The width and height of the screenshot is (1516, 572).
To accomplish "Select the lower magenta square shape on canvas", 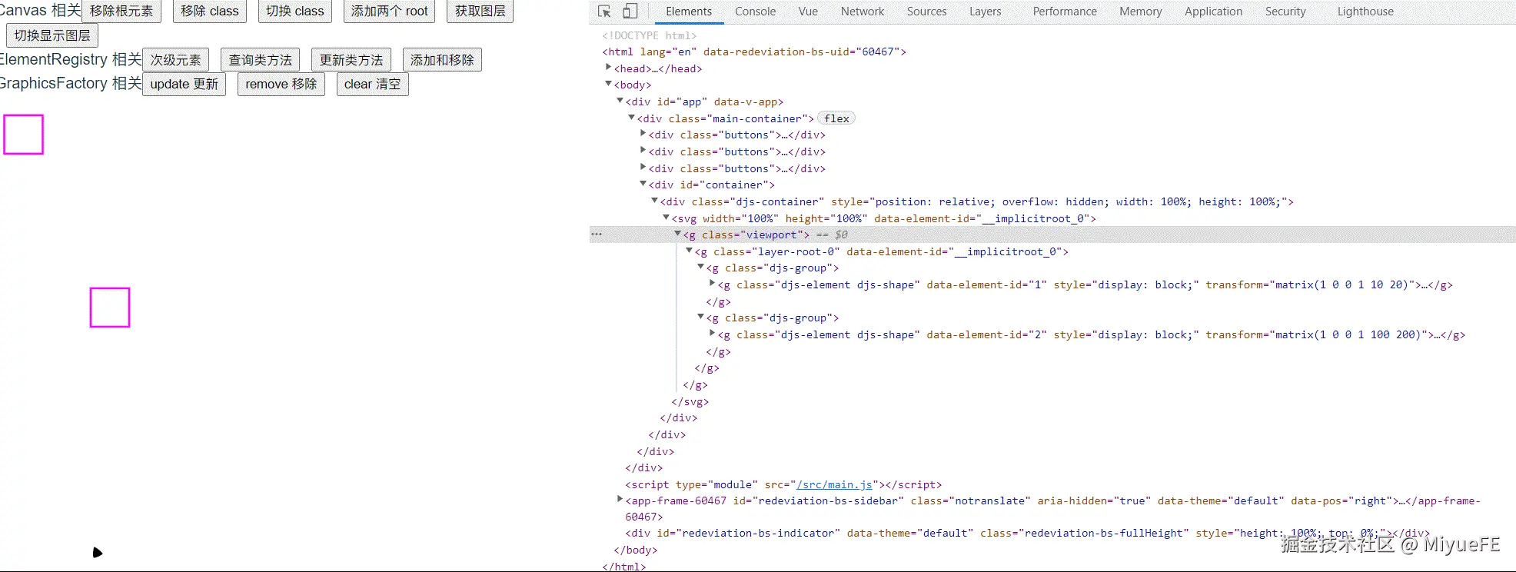I will point(110,308).
